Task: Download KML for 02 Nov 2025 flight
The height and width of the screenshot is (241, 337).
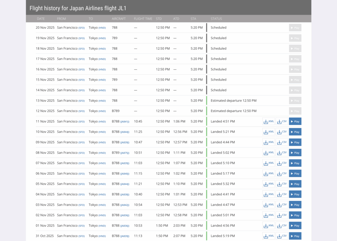Action: tap(269, 215)
